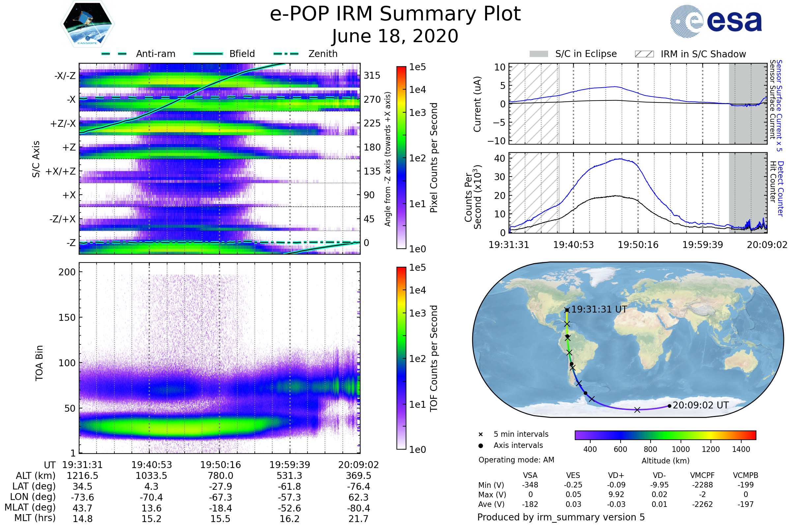Click the TOF Counts per Second colorbar
The width and height of the screenshot is (791, 527).
pyautogui.click(x=401, y=358)
